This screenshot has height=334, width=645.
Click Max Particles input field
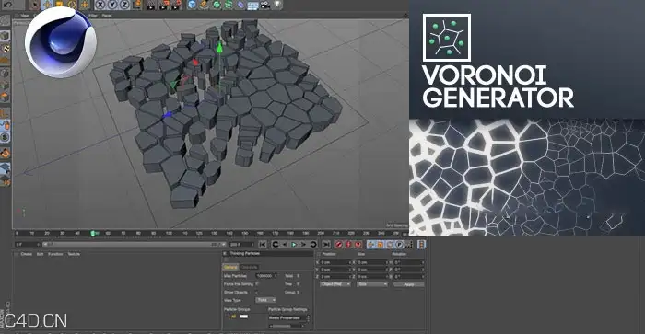tap(266, 276)
